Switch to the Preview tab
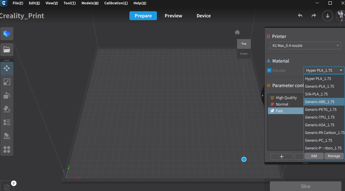The image size is (345, 191). (x=173, y=16)
